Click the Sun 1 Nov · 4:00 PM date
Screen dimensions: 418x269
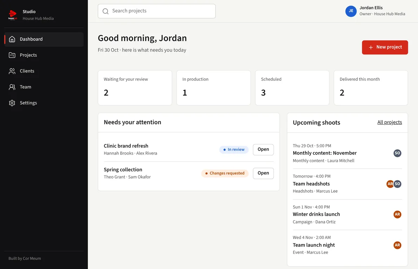click(311, 207)
